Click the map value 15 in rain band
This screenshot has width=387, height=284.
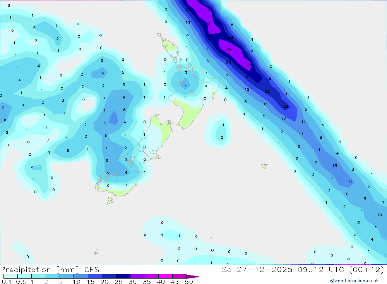click(x=334, y=165)
